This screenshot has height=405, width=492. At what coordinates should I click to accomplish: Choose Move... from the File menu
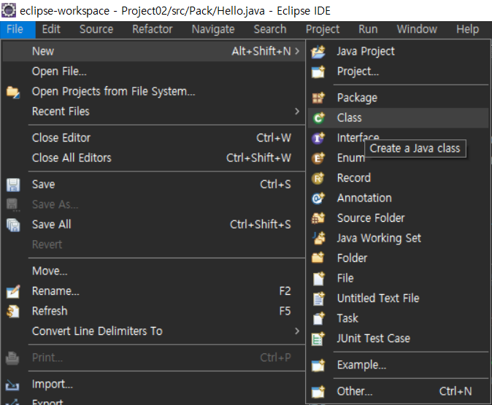pos(154,271)
